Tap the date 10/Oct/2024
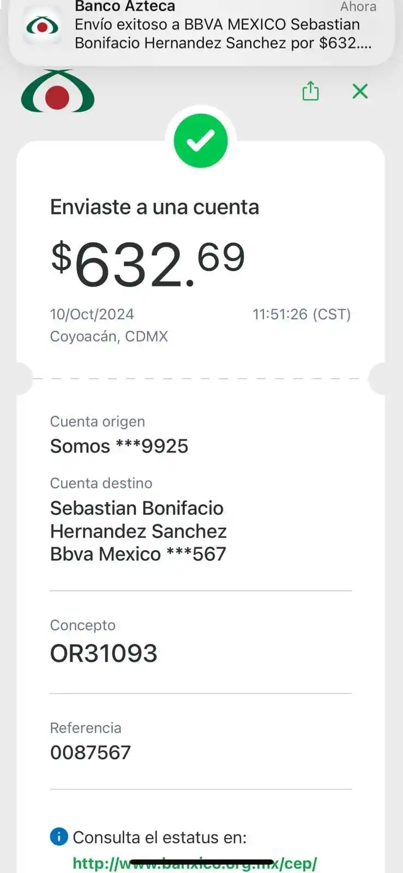Viewport: 403px width, 873px height. click(92, 314)
